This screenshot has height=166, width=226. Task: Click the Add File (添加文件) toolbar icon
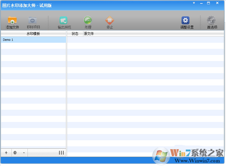(x=12, y=21)
